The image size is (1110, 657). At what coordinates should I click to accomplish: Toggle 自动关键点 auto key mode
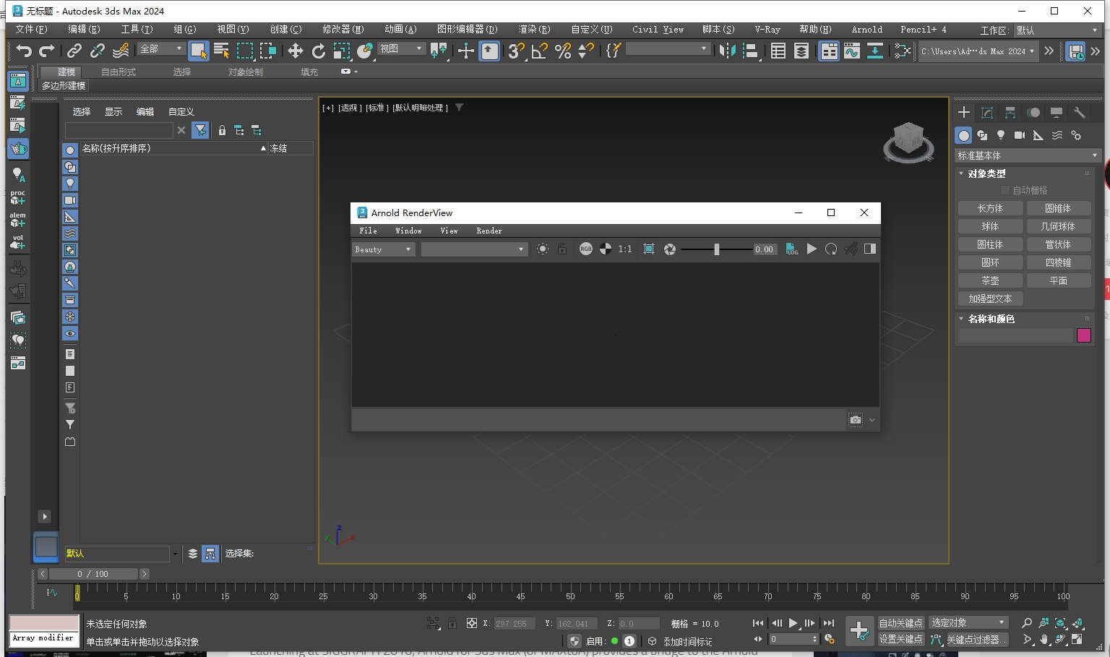900,623
